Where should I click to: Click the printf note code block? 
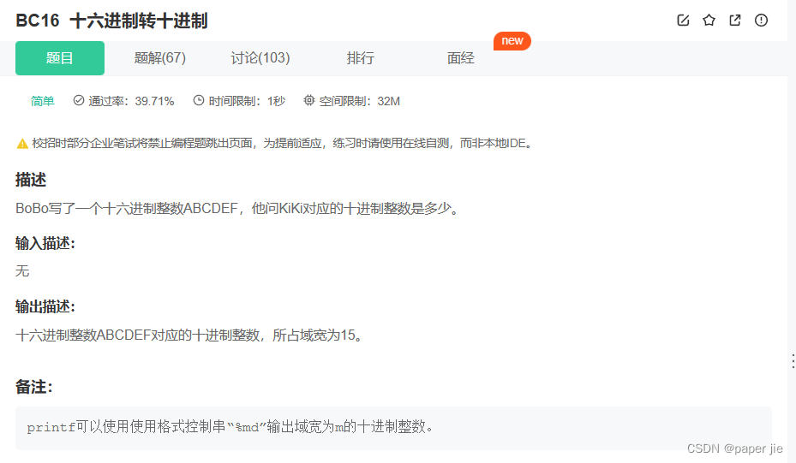coord(393,428)
